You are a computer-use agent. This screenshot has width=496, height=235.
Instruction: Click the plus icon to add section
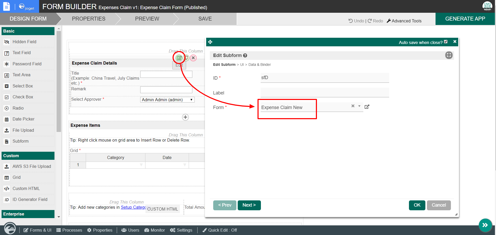pyautogui.click(x=185, y=117)
